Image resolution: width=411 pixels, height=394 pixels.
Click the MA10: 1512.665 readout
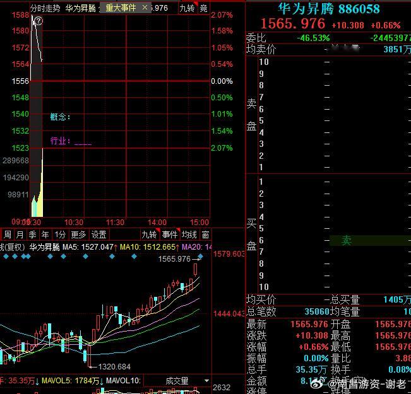click(150, 247)
